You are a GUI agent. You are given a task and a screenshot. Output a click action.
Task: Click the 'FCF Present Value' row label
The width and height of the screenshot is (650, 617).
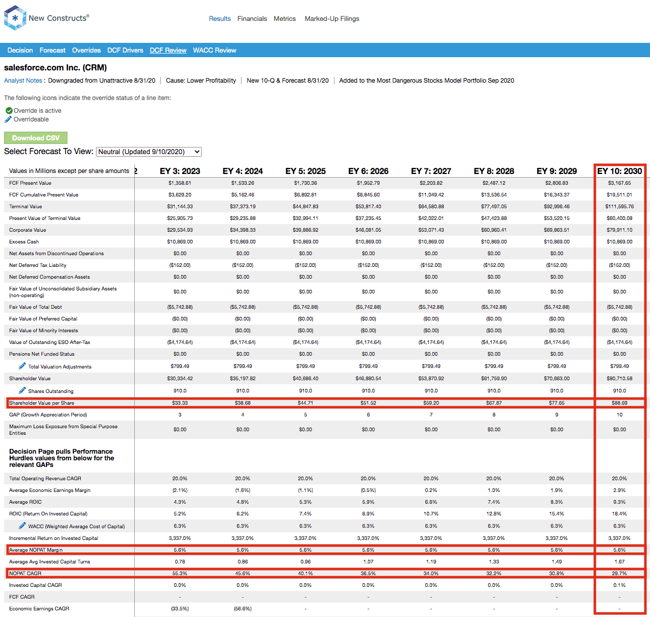30,183
